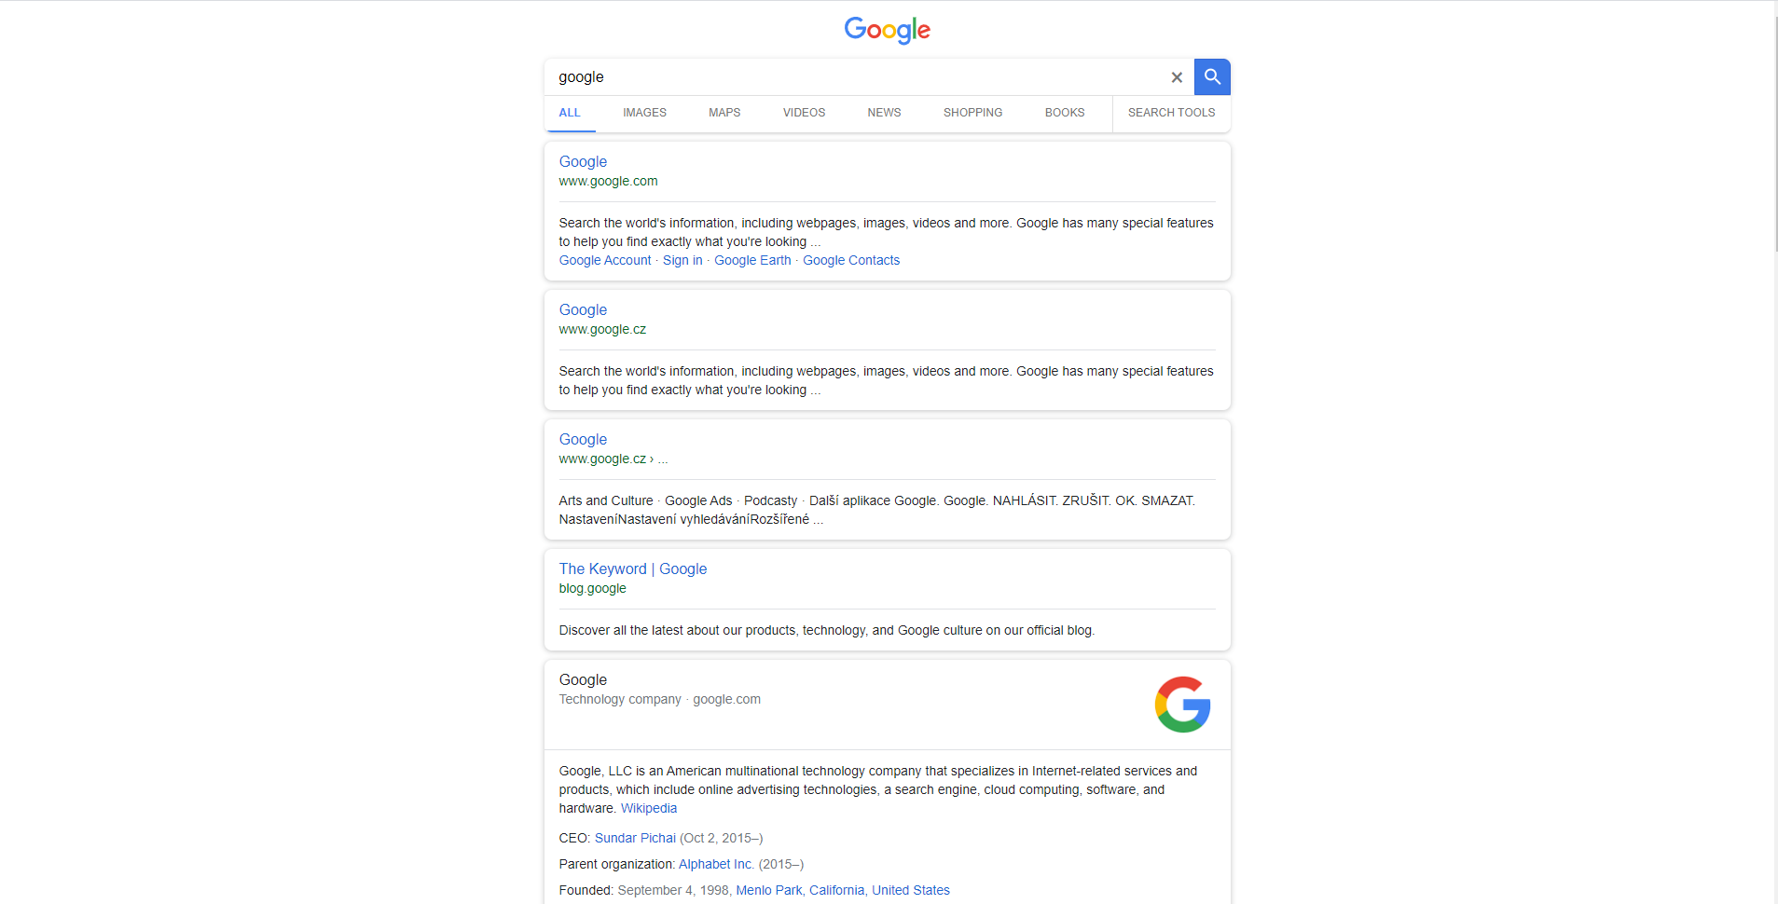Visit the Google Contacts sitelink

[851, 261]
